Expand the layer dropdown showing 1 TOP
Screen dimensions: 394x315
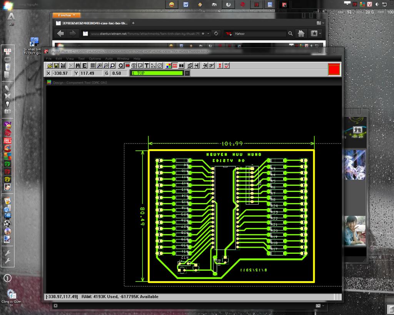coord(187,73)
